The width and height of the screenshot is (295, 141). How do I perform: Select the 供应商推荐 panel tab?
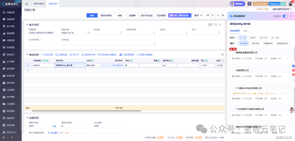point(235,31)
